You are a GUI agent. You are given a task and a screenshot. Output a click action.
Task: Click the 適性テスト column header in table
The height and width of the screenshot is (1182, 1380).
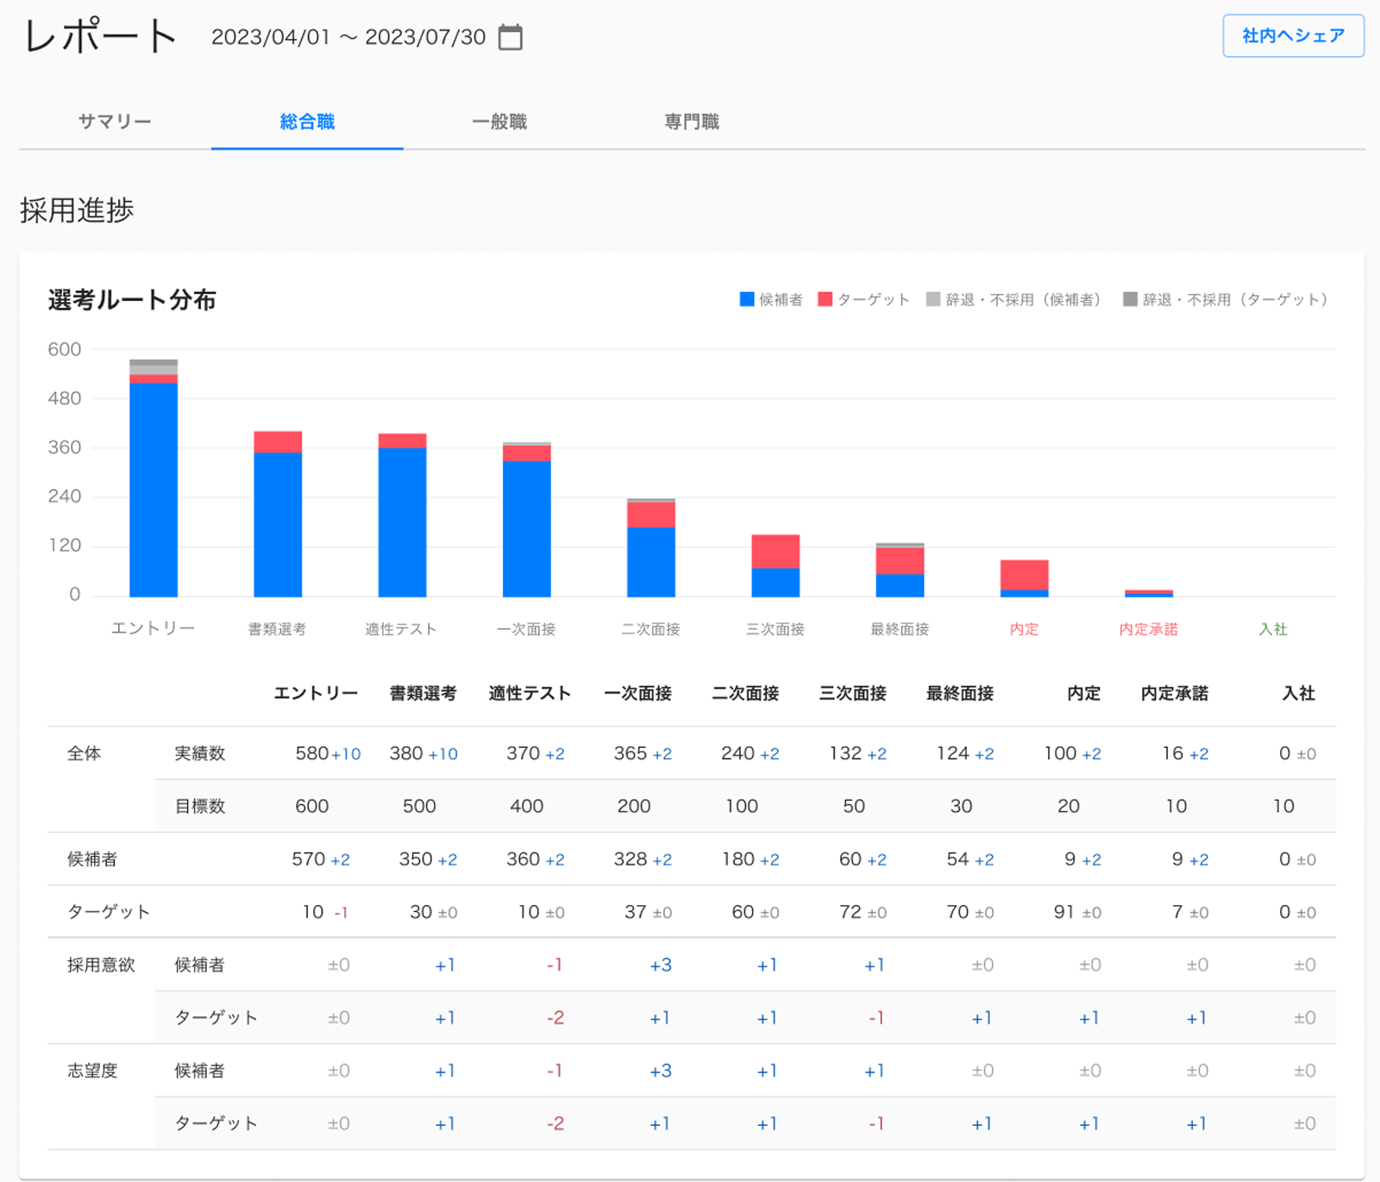click(x=530, y=693)
